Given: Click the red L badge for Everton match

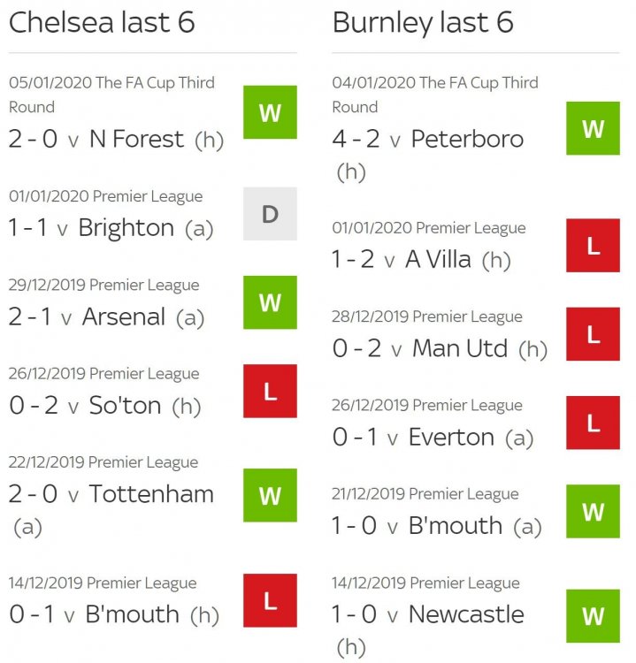Looking at the screenshot, I should tap(593, 423).
